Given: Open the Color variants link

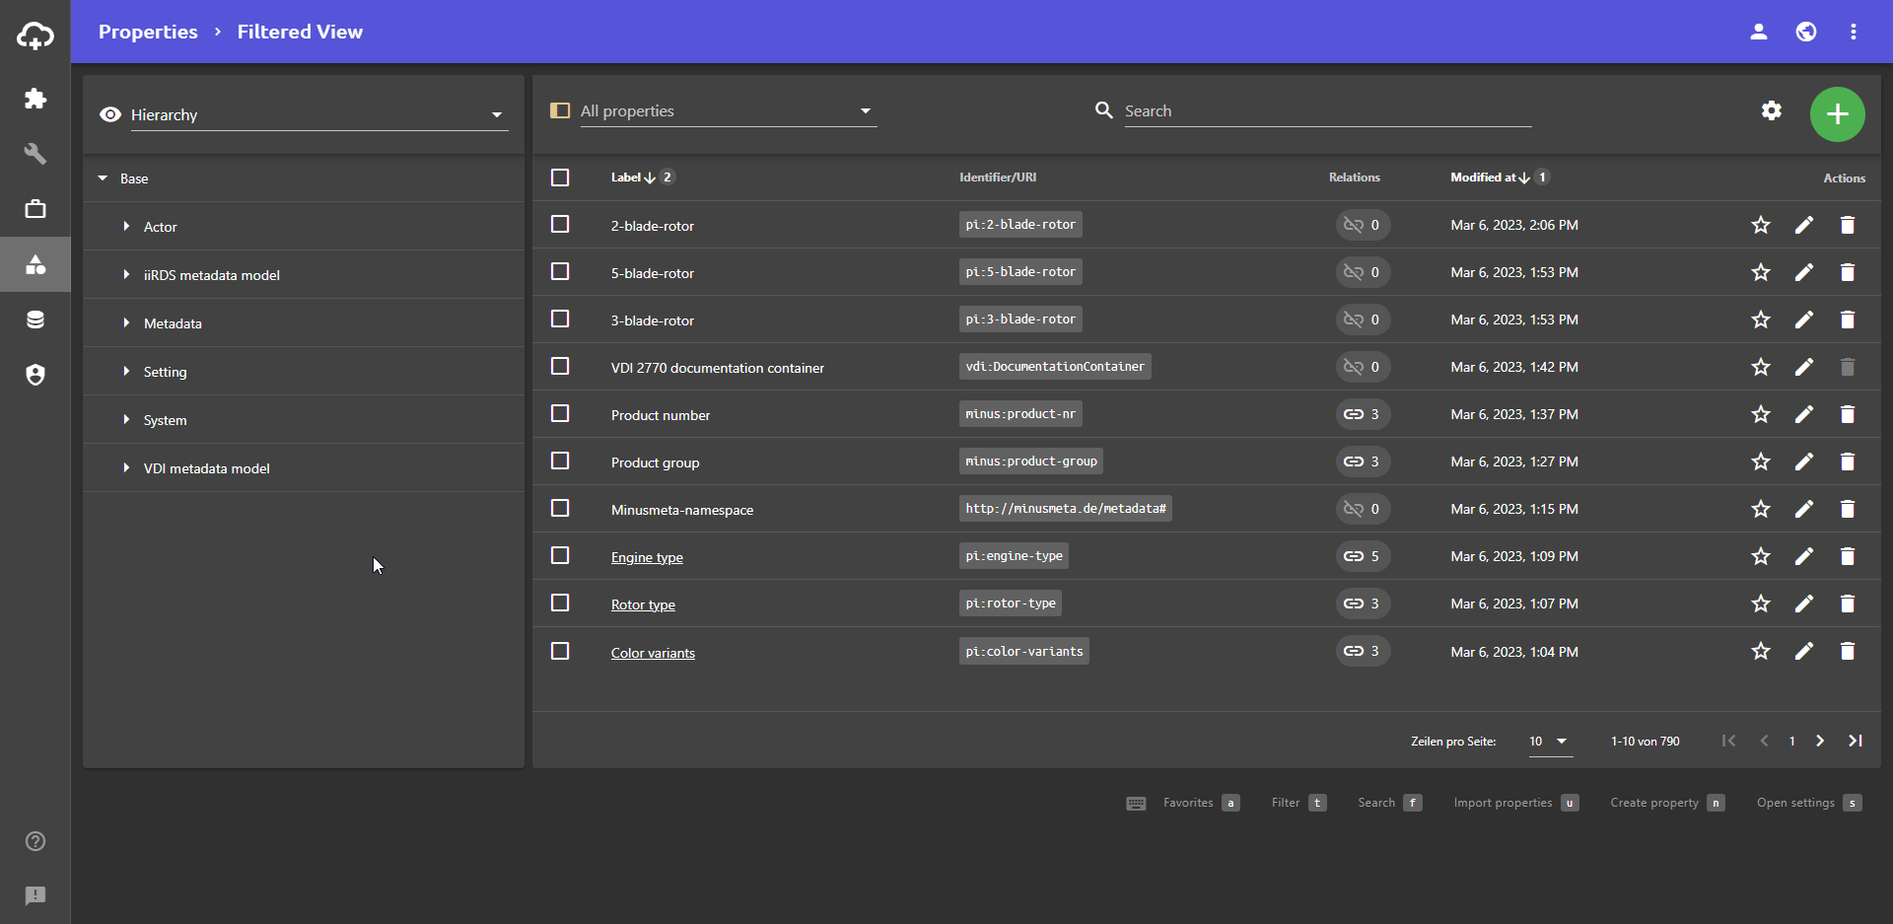Looking at the screenshot, I should pyautogui.click(x=653, y=653).
